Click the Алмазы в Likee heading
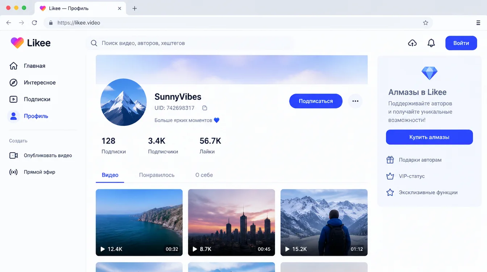This screenshot has width=487, height=272. pyautogui.click(x=417, y=92)
